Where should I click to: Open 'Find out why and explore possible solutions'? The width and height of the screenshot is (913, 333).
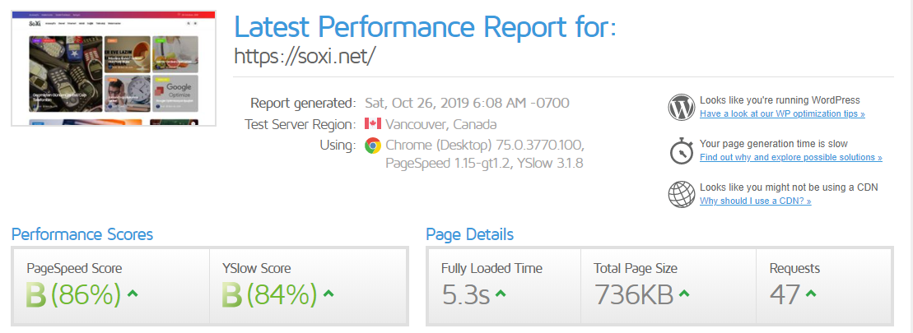(x=790, y=158)
